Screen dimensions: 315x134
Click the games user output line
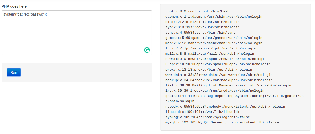214,38
